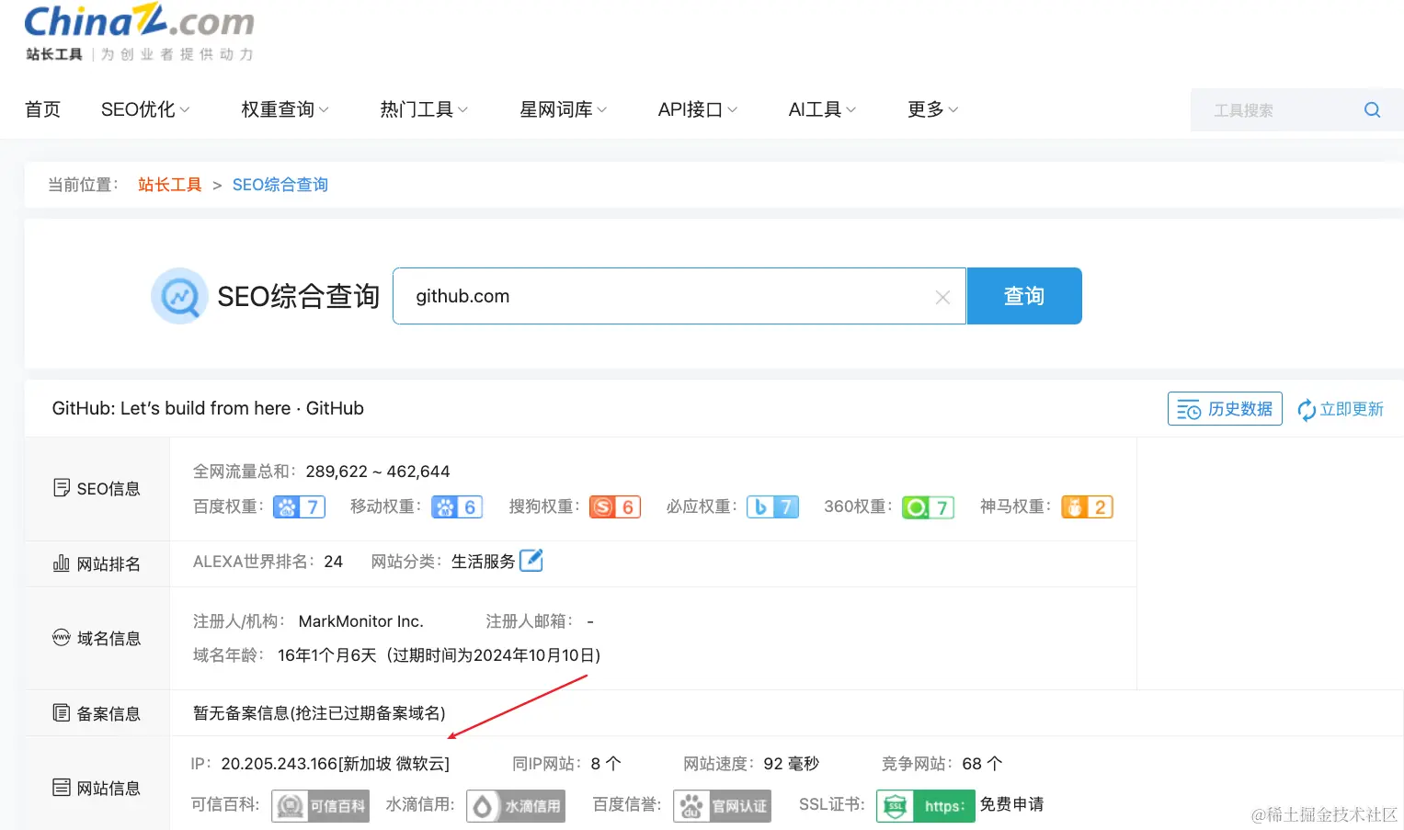This screenshot has height=830, width=1404.
Task: Click the search magnifier icon in tool search
Action: click(x=1372, y=110)
